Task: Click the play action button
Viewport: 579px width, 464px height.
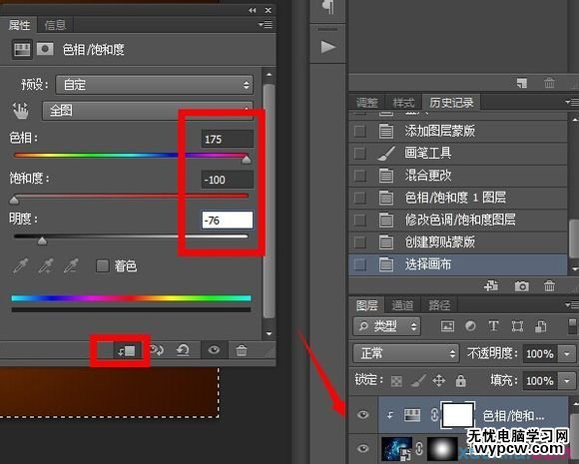Action: click(327, 47)
